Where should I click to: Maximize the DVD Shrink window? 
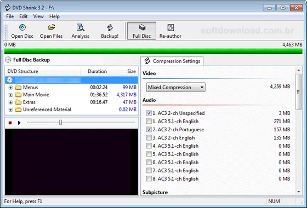(283, 8)
